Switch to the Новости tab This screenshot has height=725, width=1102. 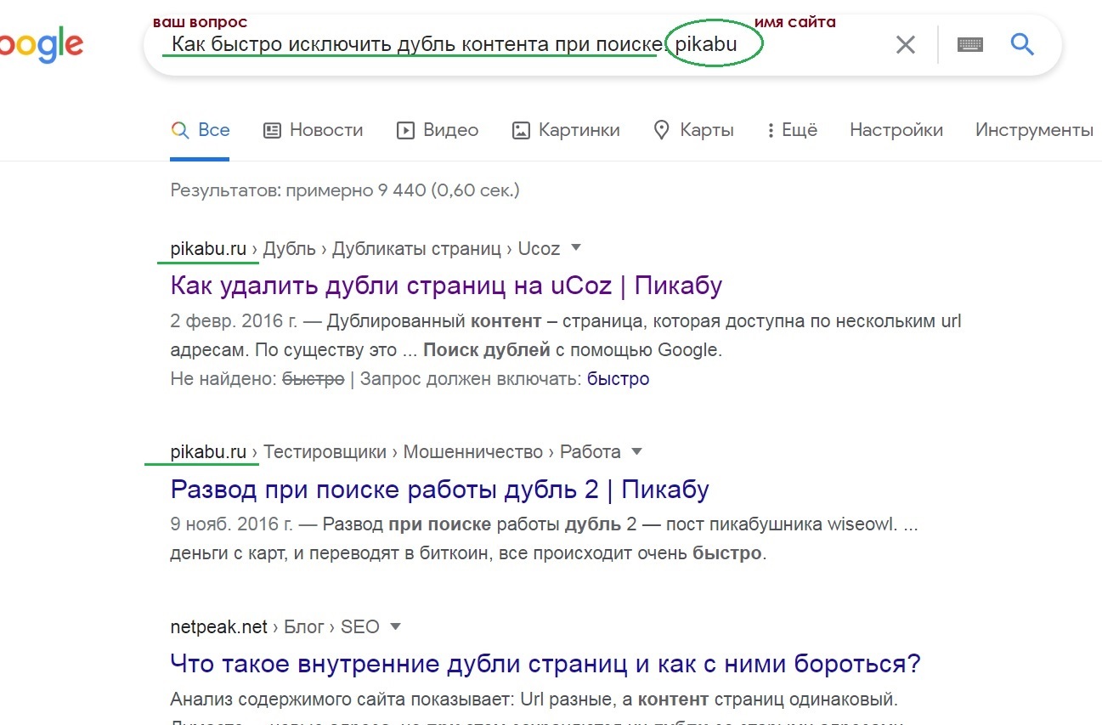coord(314,130)
